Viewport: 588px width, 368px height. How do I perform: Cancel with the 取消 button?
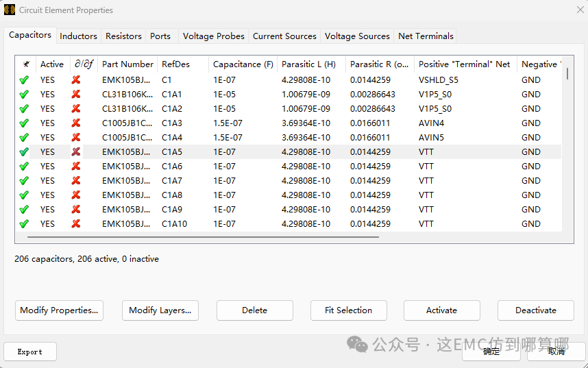pos(556,352)
